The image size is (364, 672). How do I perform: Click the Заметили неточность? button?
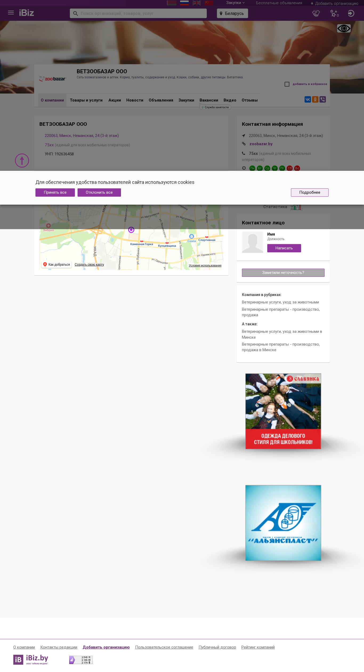(283, 273)
